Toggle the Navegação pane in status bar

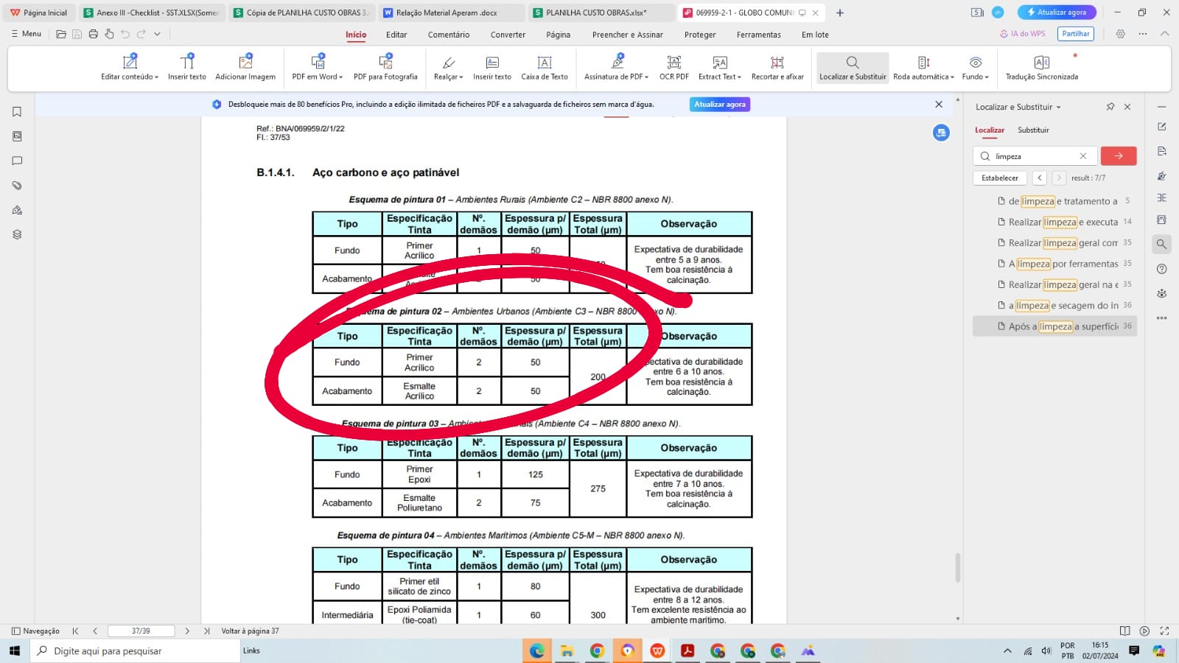pyautogui.click(x=35, y=631)
